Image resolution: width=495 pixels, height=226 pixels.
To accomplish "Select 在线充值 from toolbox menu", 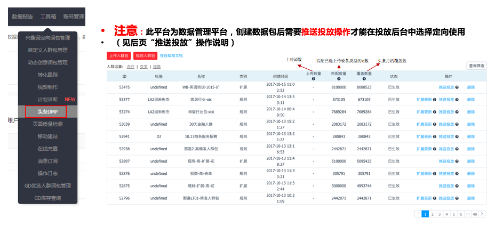I will (x=47, y=149).
